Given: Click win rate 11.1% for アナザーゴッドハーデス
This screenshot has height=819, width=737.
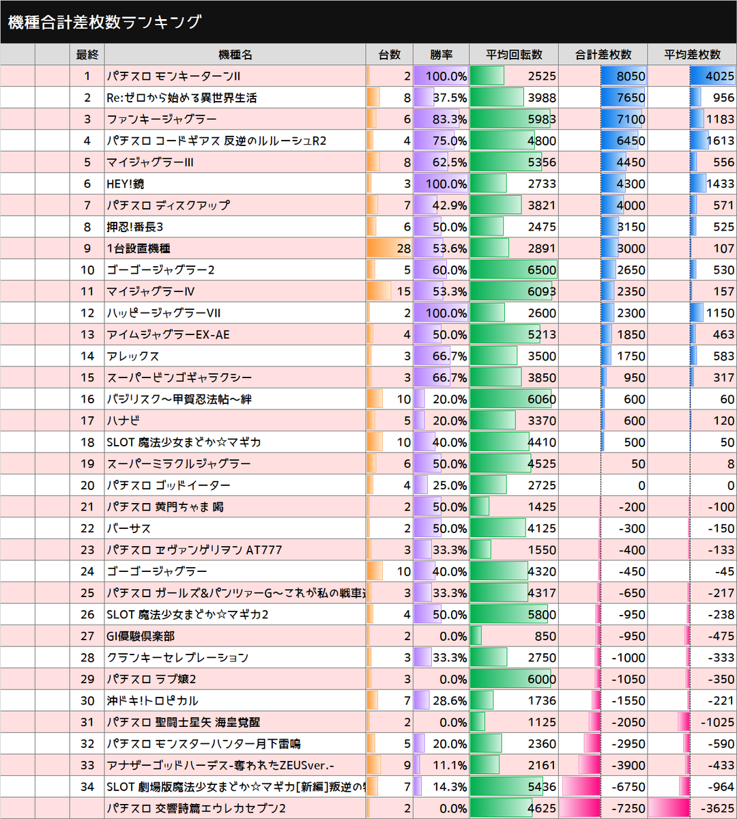Looking at the screenshot, I should [442, 765].
